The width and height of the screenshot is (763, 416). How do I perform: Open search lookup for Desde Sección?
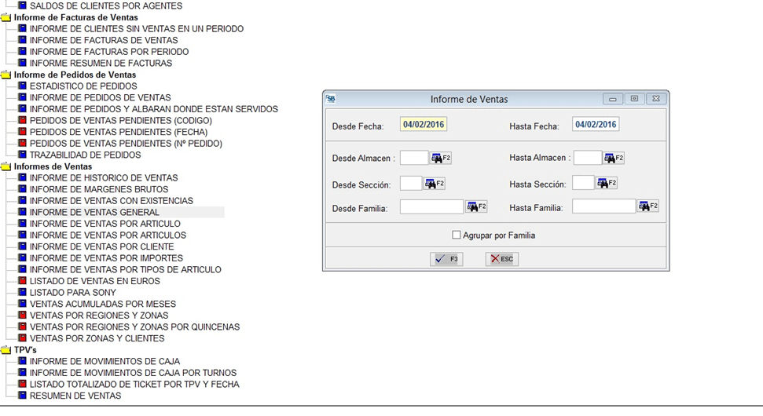tap(434, 184)
